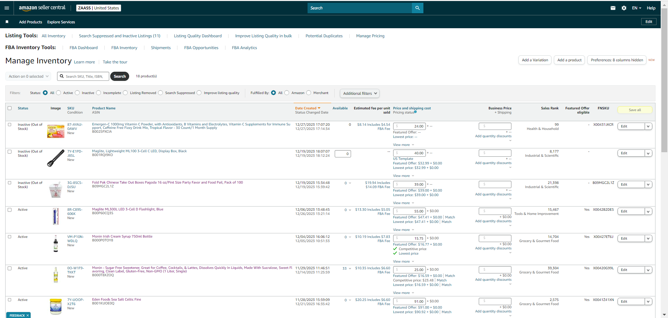The width and height of the screenshot is (668, 318).
Task: Choose the Inactive status radio filter
Action: click(x=77, y=93)
